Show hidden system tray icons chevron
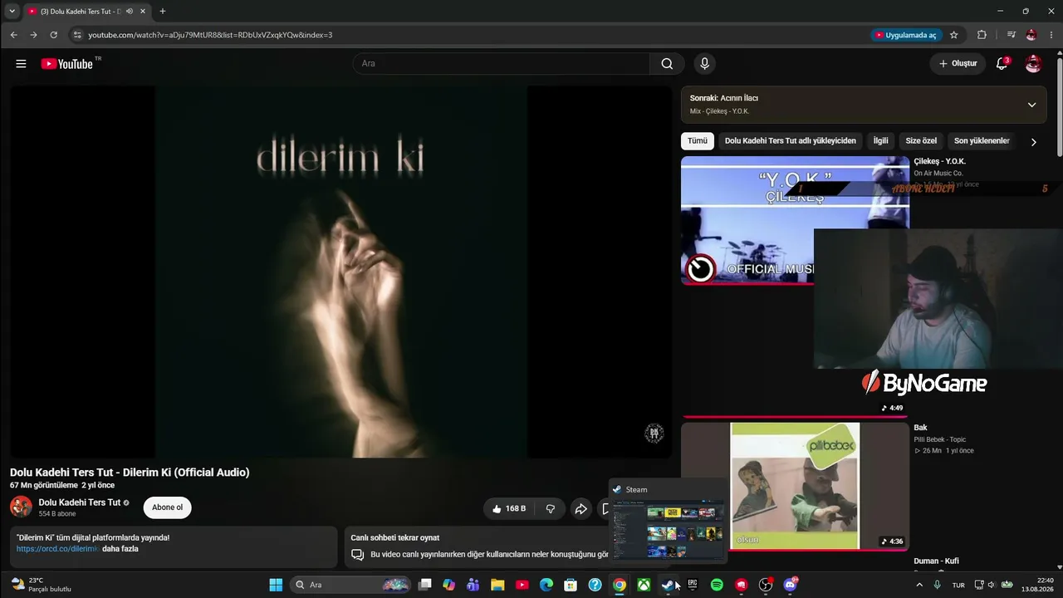Viewport: 1063px width, 598px height. tap(919, 585)
